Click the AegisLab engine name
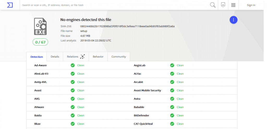The width and height of the screenshot is (267, 129). pos(139,65)
